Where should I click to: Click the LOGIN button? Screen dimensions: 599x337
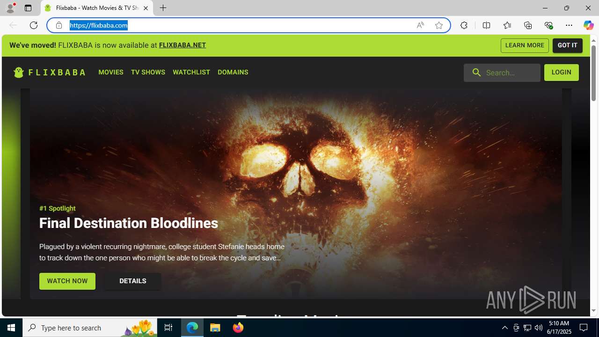[x=562, y=72]
